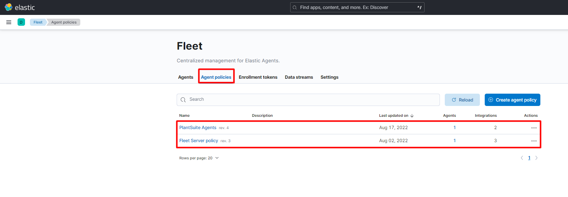Click the Description column header
The image size is (568, 197).
263,116
